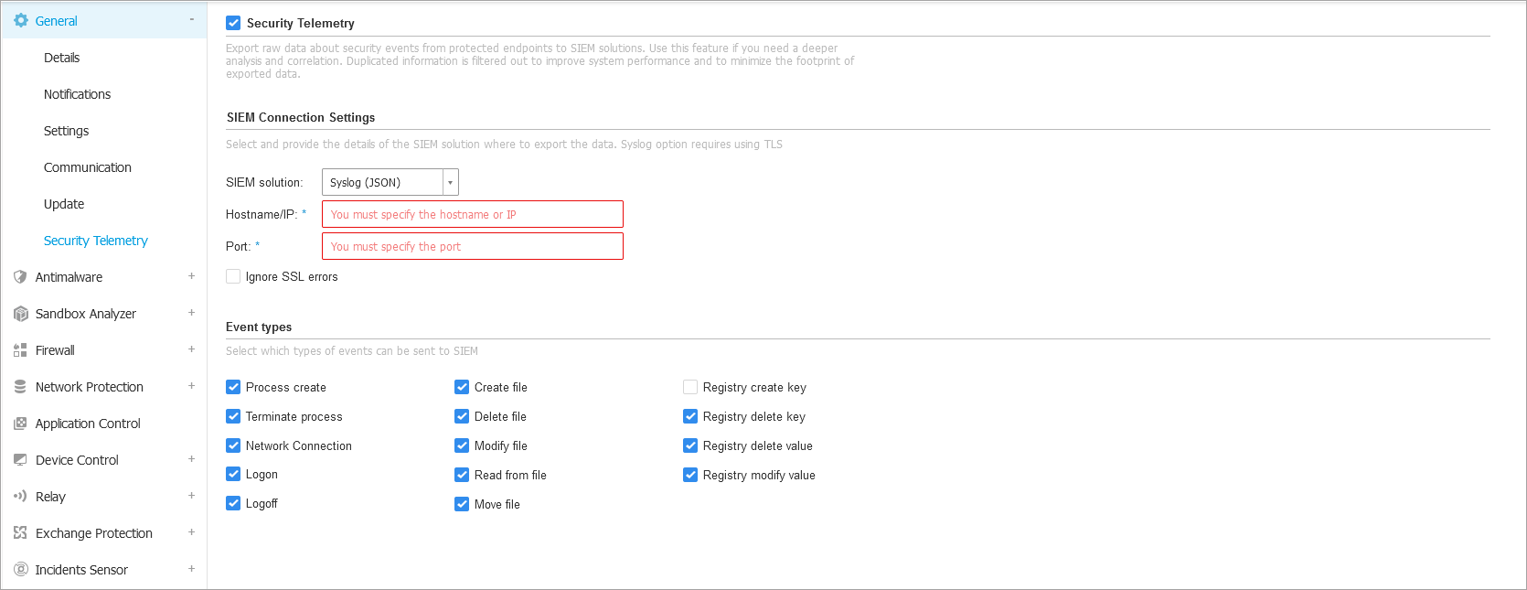Click the Firewall icon in sidebar

(x=20, y=350)
